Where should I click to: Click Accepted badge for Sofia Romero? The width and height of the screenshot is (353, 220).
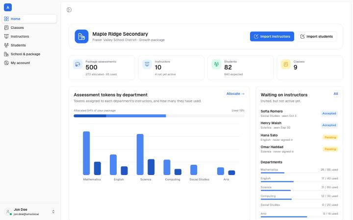coord(329,113)
